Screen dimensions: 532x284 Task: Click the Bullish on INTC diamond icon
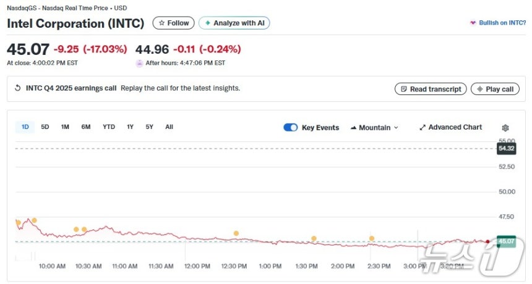[473, 23]
